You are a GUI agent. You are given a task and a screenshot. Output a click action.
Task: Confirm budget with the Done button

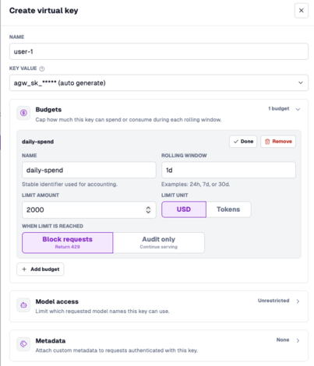(x=243, y=142)
